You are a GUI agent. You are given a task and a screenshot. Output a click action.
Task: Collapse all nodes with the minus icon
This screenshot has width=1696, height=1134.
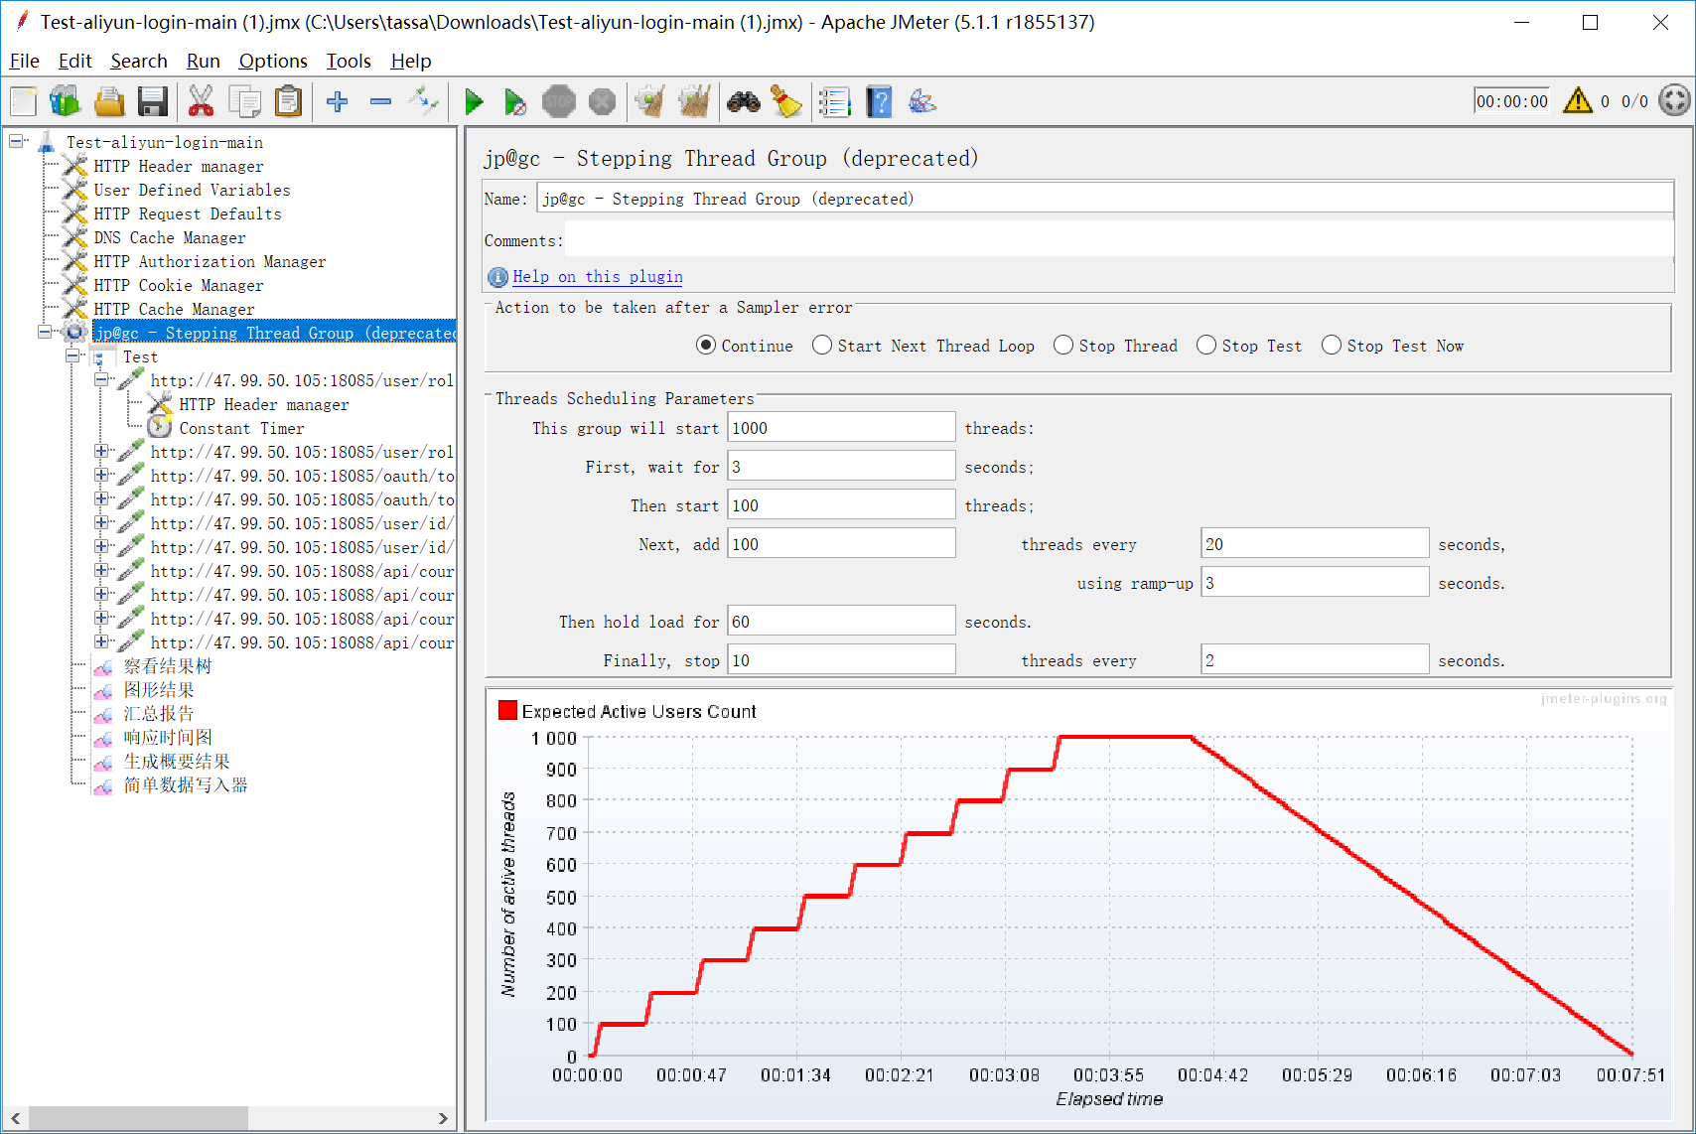coord(380,101)
